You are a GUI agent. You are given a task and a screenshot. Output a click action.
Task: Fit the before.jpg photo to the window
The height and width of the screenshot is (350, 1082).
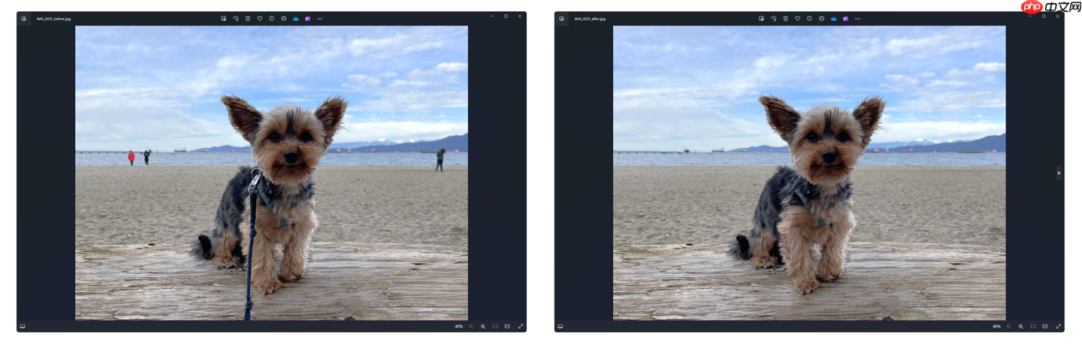(x=495, y=327)
